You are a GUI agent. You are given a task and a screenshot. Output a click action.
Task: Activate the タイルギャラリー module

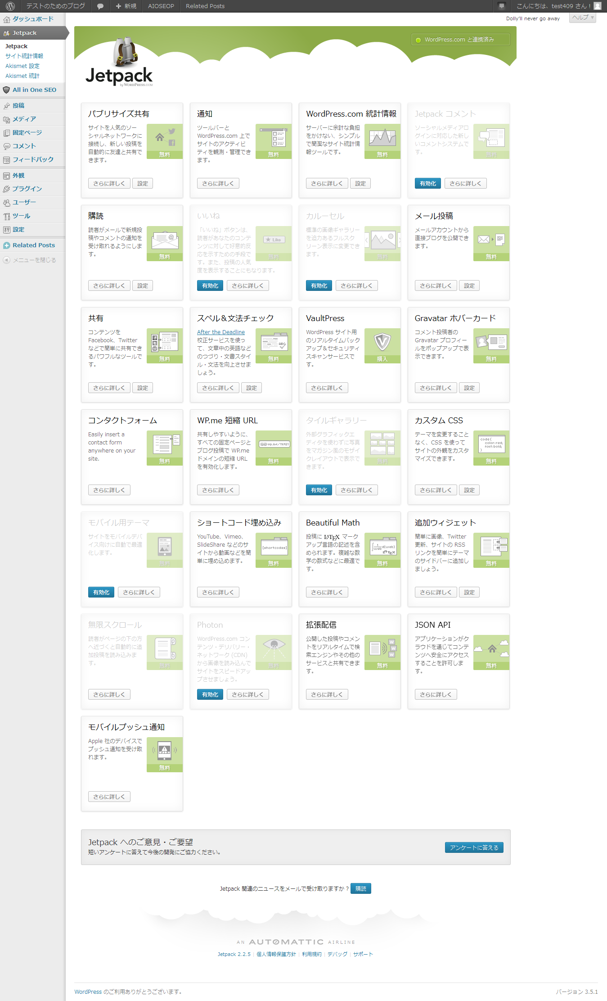[319, 490]
